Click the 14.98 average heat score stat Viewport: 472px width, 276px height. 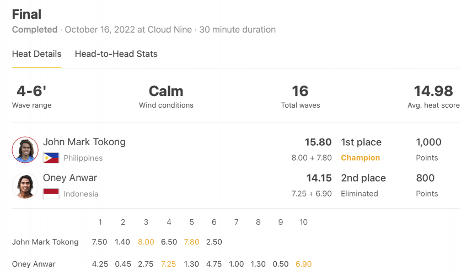pos(433,97)
